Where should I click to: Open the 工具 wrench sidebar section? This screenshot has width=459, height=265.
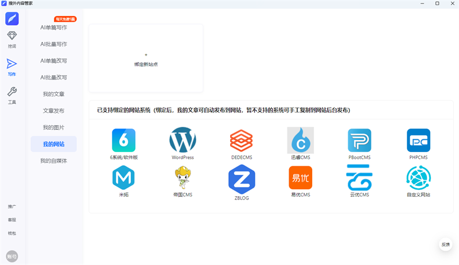pyautogui.click(x=12, y=95)
